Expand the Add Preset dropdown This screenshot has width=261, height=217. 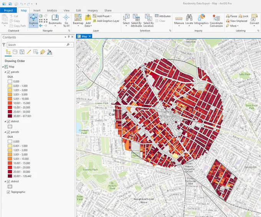[x=111, y=16]
